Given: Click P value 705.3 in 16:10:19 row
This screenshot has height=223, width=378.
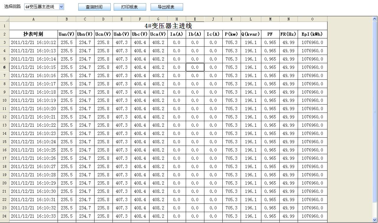Looking at the screenshot, I should click(x=232, y=100).
